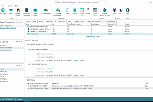Switch to the Common Actions ribbon tab

coord(13,6)
